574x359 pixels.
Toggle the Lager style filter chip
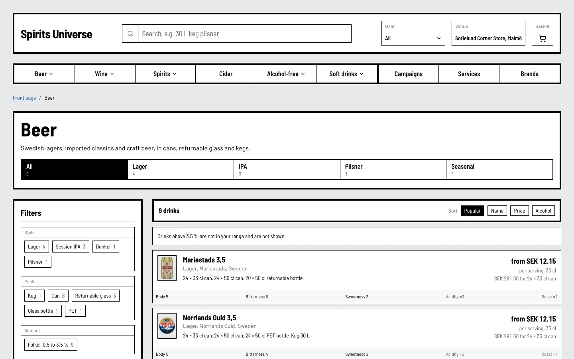37,247
